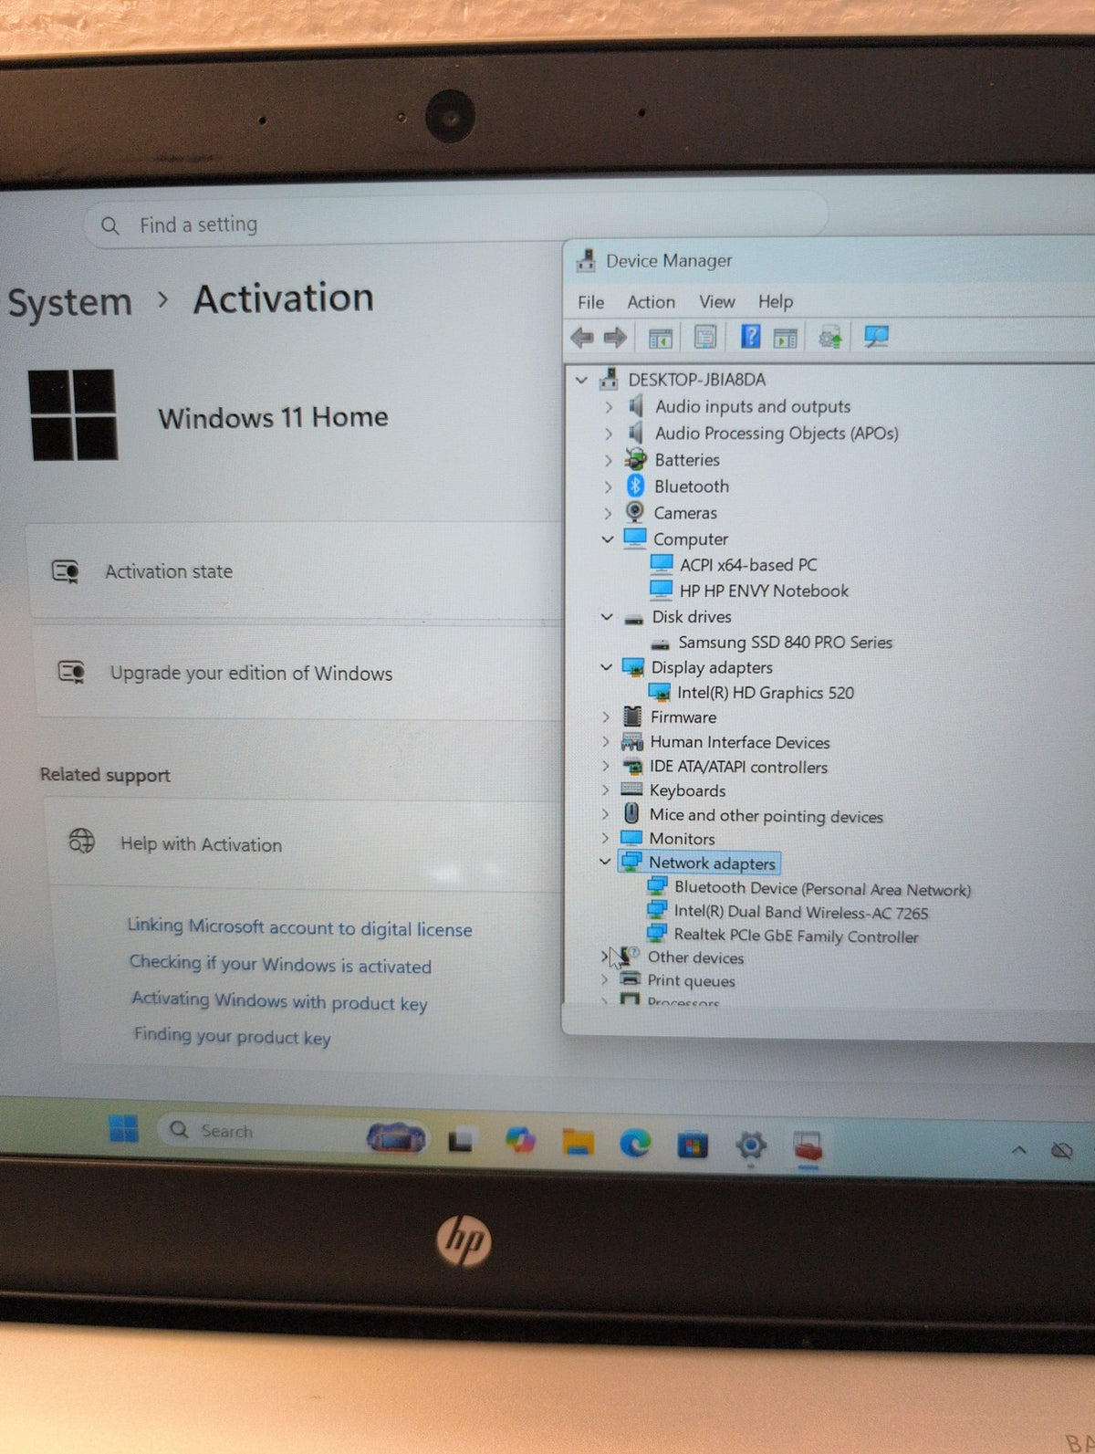
Task: Click the Settings gear icon on the taskbar
Action: (x=750, y=1144)
